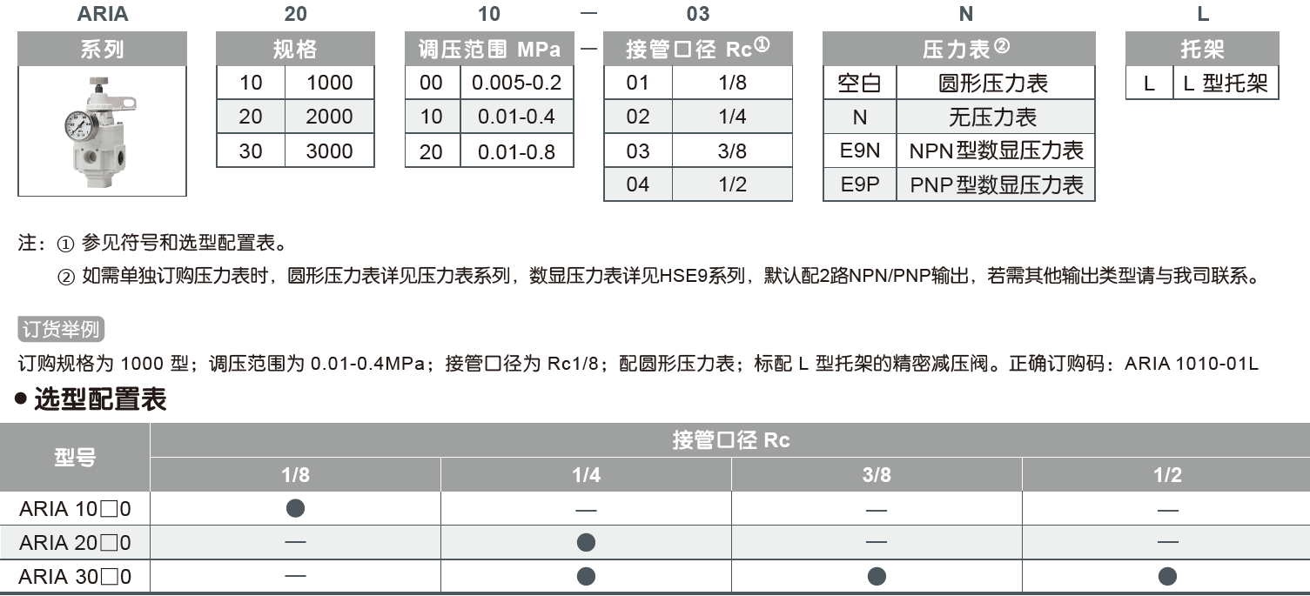Expand the 压力表 column header
Image resolution: width=1310 pixels, height=596 pixels.
957,49
